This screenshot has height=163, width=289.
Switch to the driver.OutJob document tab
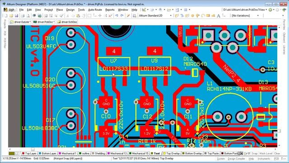tap(20, 22)
